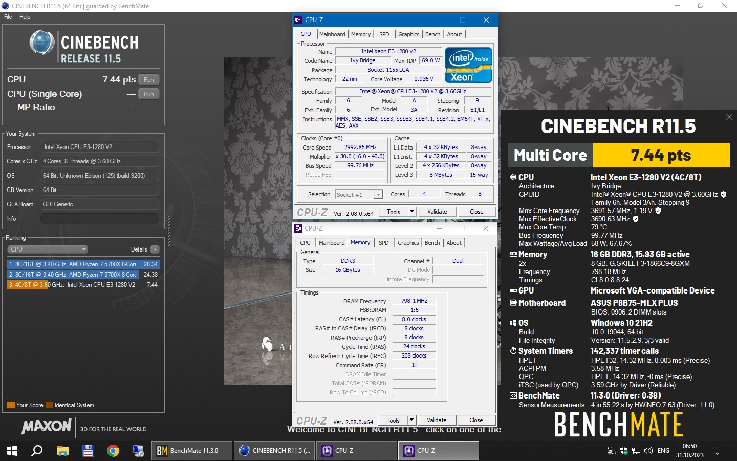Click the floppy disk save icon in taskbar
Screen dimensions: 737x461
(88, 451)
